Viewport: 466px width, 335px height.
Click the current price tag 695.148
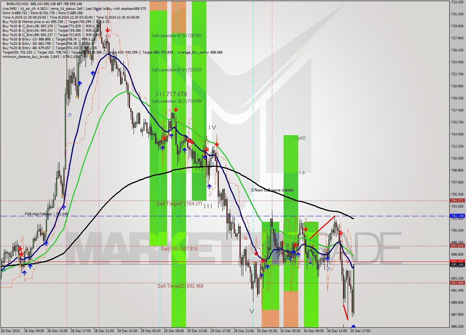click(457, 265)
